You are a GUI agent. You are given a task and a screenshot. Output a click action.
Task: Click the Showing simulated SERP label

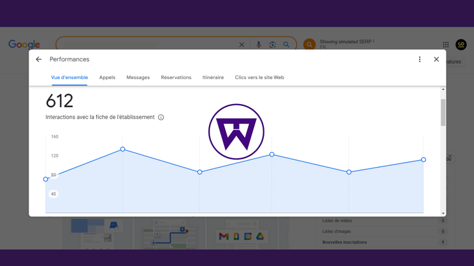tap(347, 42)
